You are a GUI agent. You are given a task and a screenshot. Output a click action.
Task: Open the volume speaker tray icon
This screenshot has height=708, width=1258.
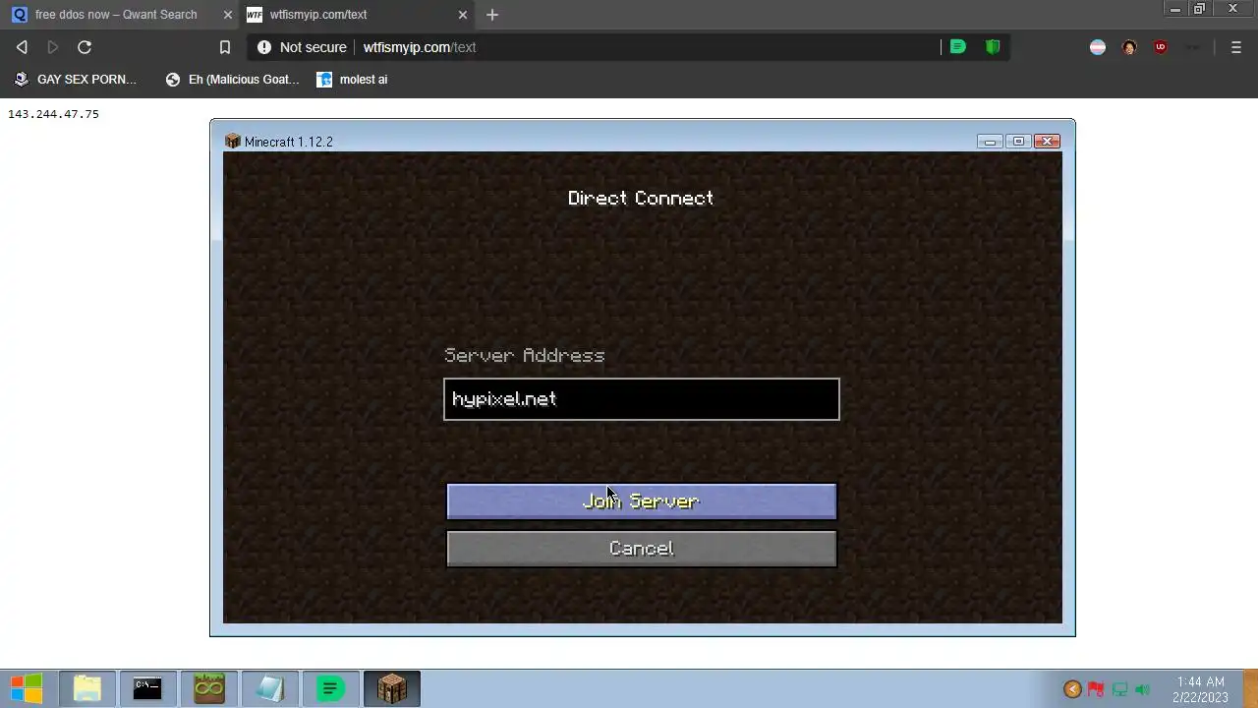(1142, 689)
